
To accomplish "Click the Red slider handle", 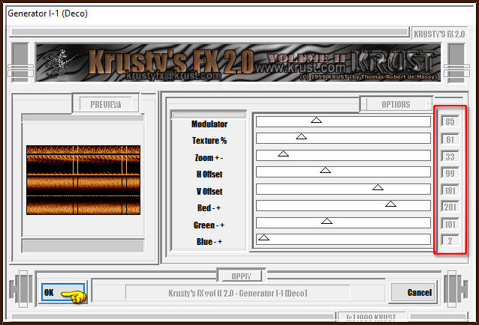I will pos(390,204).
